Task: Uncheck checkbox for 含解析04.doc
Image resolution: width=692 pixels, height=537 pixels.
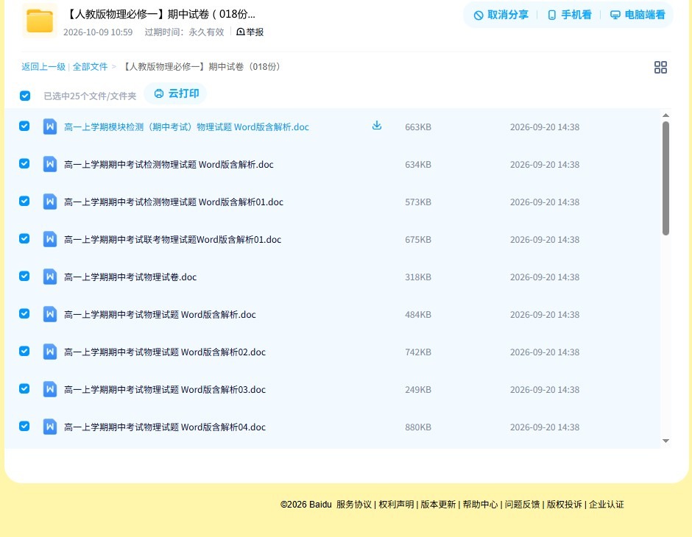Action: [x=24, y=426]
